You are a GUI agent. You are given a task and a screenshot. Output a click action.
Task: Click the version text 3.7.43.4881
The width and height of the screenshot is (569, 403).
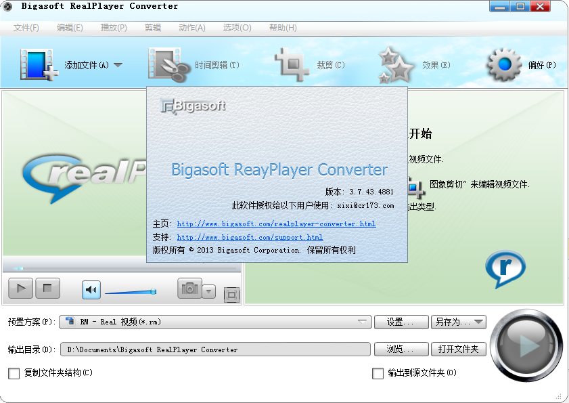click(371, 192)
